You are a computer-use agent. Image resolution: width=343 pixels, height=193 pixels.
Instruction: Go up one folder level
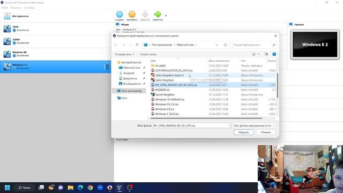click(x=137, y=45)
